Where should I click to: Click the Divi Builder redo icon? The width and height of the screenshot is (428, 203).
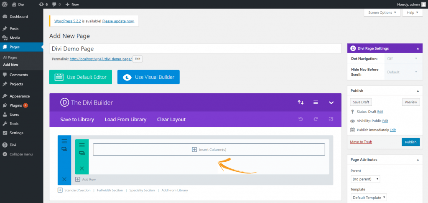[x=316, y=120]
